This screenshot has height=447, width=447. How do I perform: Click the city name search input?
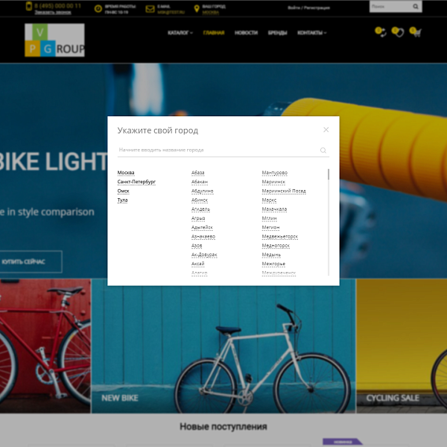216,150
